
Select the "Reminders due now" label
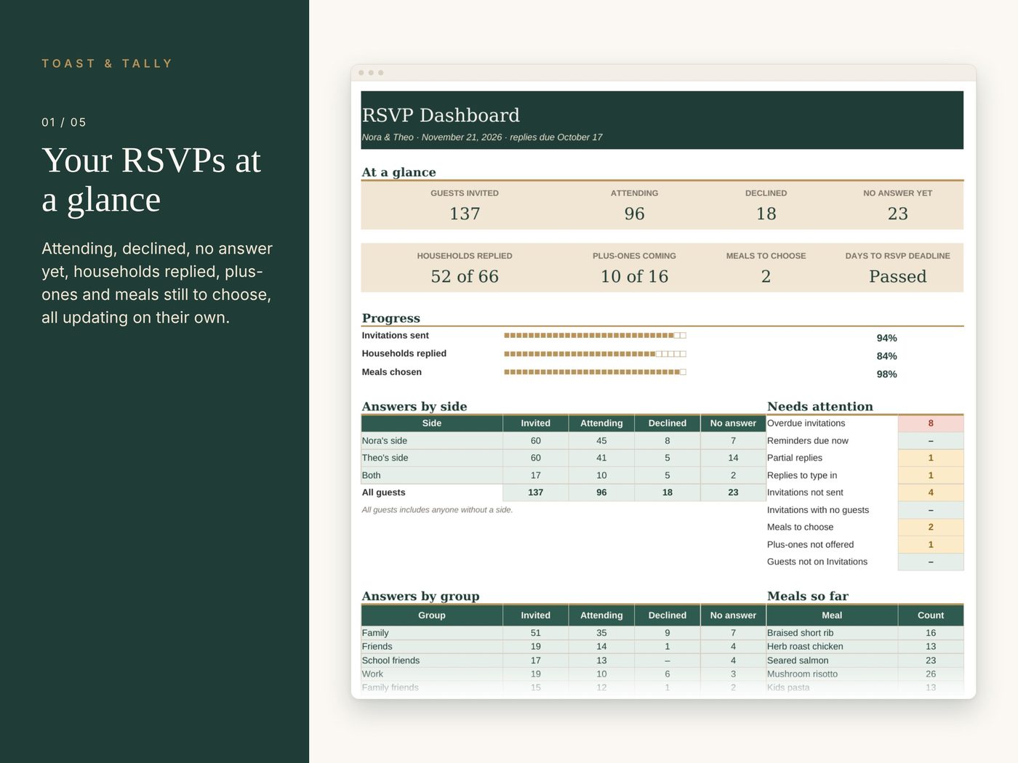tap(808, 441)
